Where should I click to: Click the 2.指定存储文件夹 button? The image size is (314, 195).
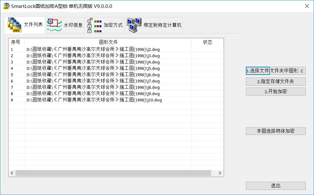pyautogui.click(x=275, y=82)
